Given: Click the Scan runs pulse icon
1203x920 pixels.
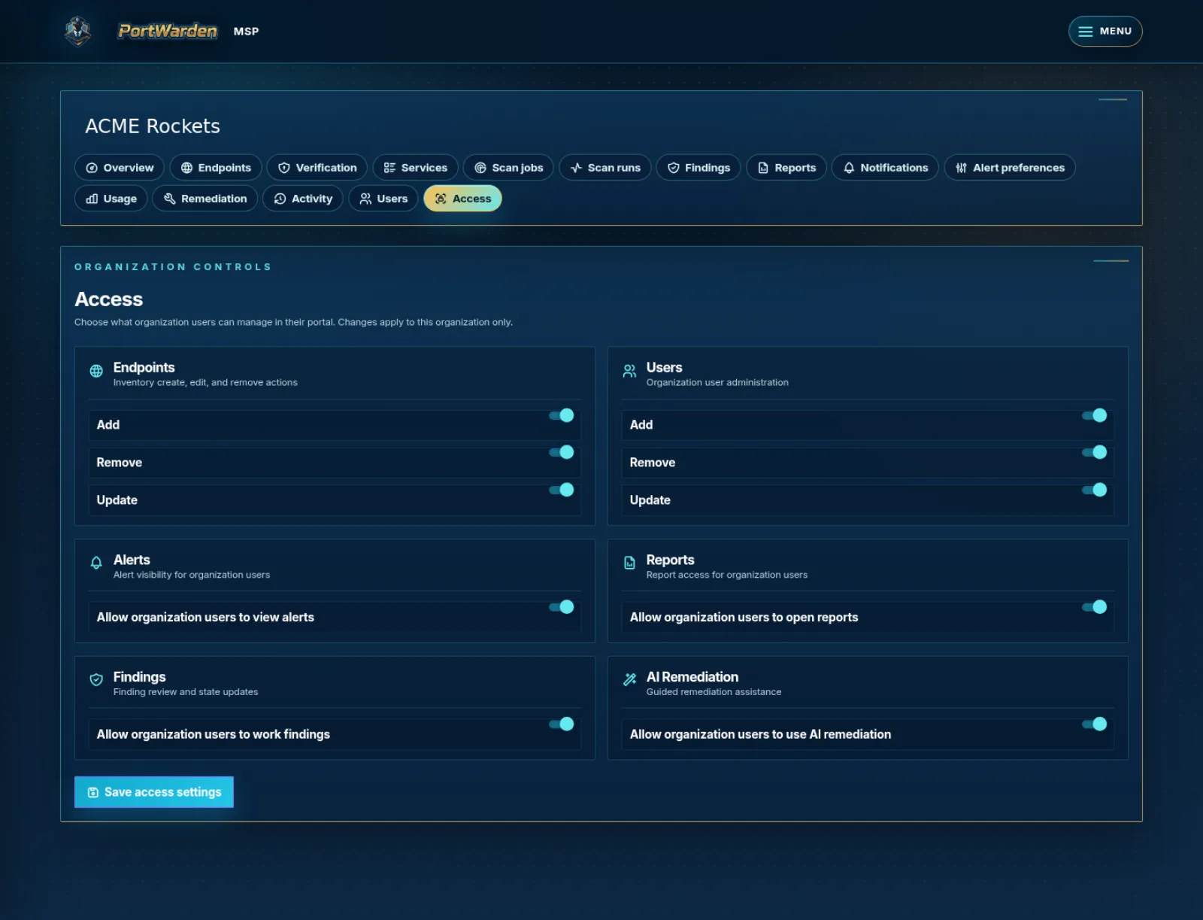Looking at the screenshot, I should (x=576, y=168).
